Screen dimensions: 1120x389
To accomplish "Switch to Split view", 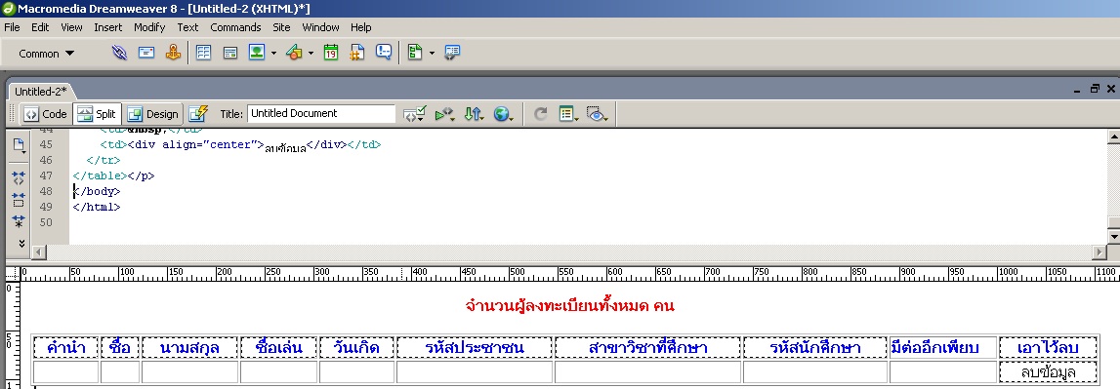I will pyautogui.click(x=97, y=113).
